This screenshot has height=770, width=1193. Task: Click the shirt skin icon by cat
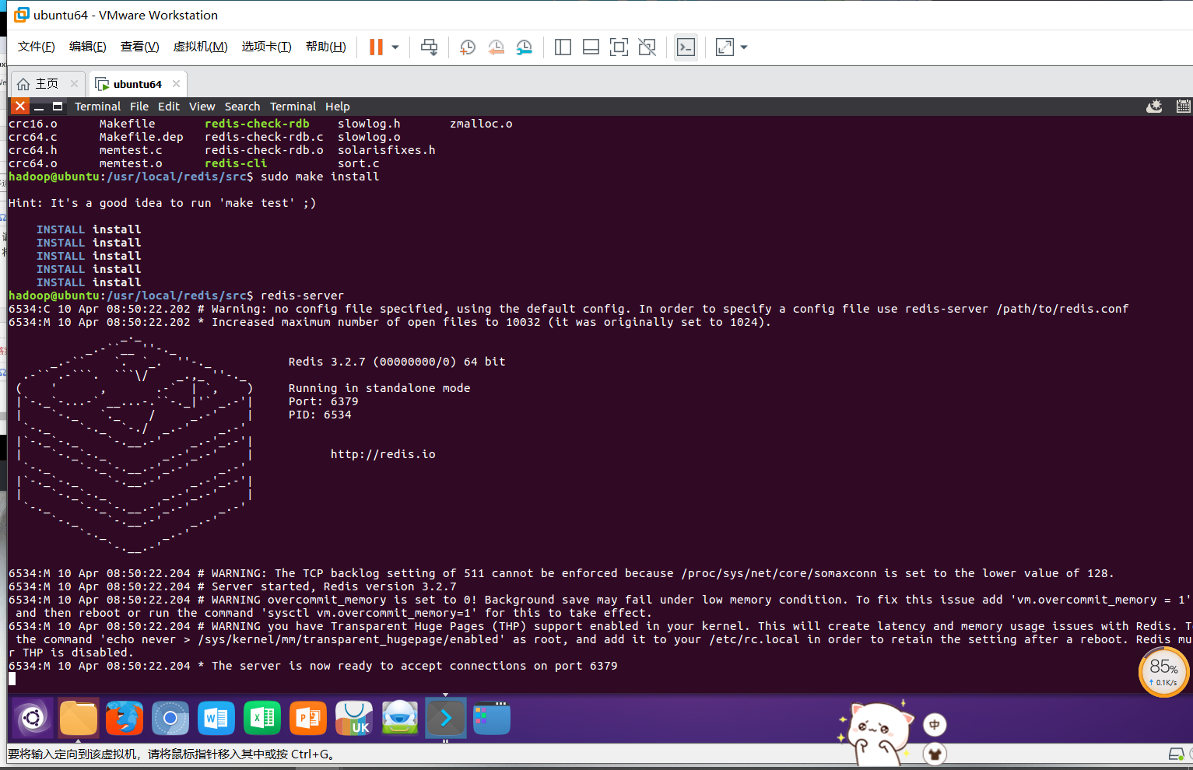point(935,754)
